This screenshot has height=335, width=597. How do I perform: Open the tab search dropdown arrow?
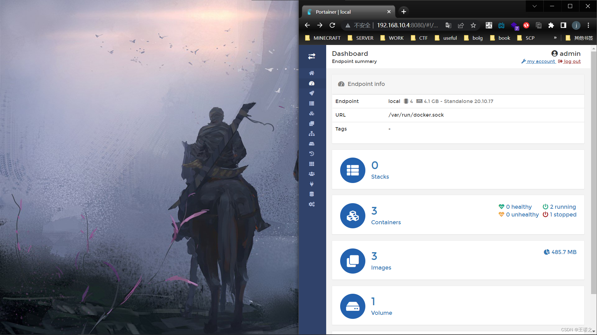534,6
